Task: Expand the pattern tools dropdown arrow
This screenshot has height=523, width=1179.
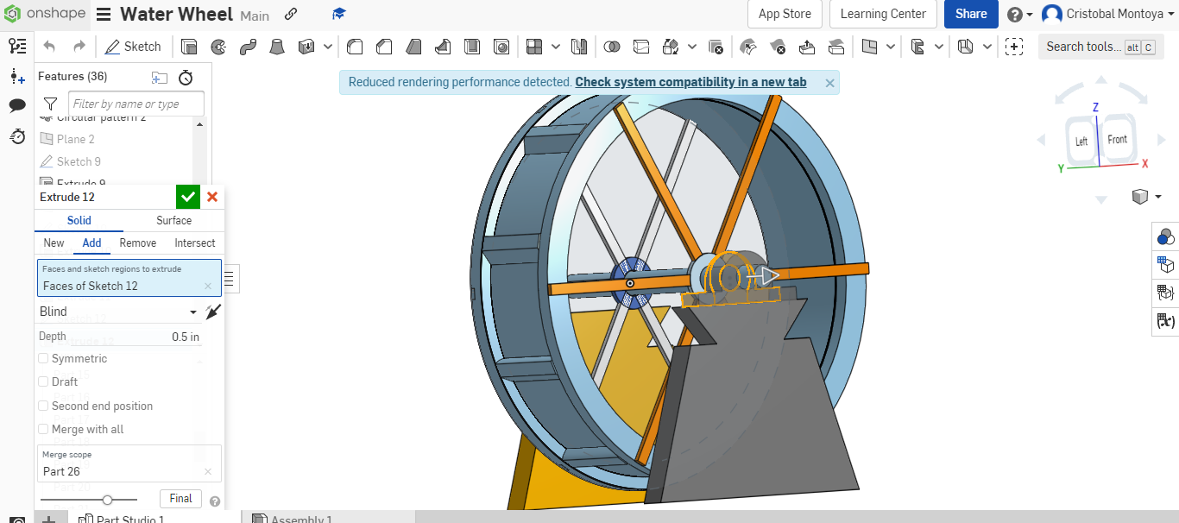Action: coord(556,47)
